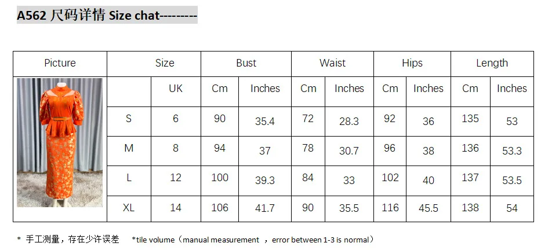
Task: Select the Hips column header
Action: click(412, 63)
